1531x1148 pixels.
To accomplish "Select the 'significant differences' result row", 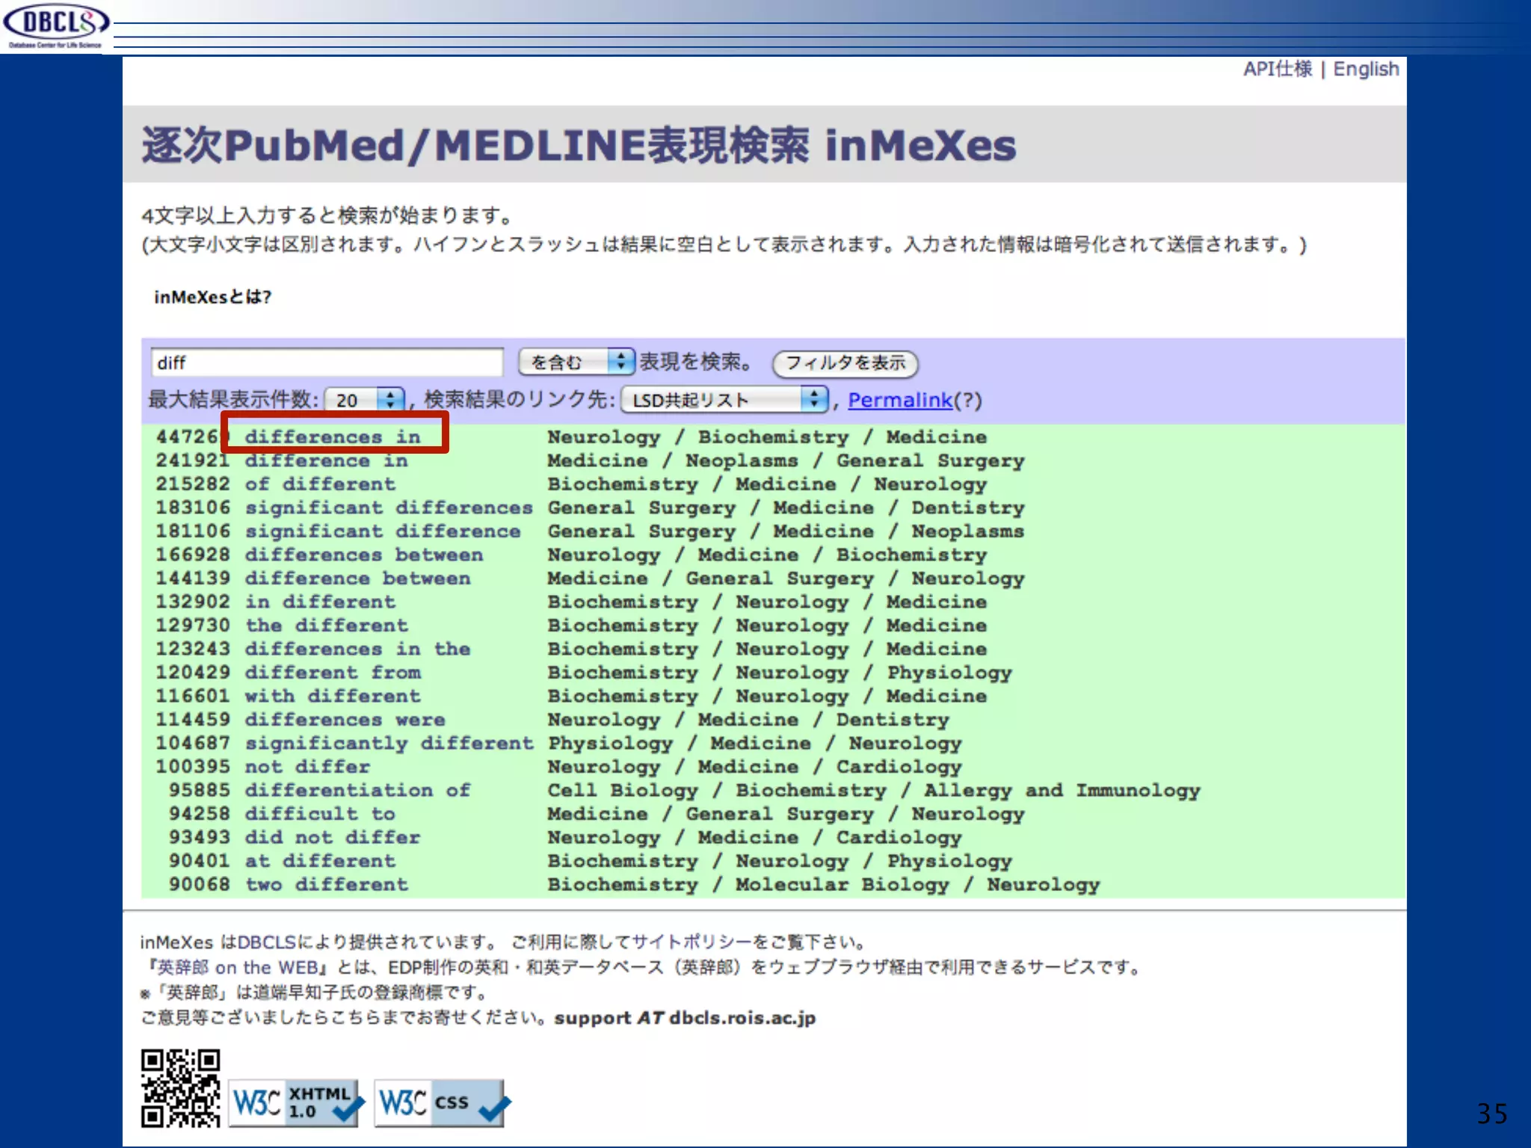I will tap(388, 507).
